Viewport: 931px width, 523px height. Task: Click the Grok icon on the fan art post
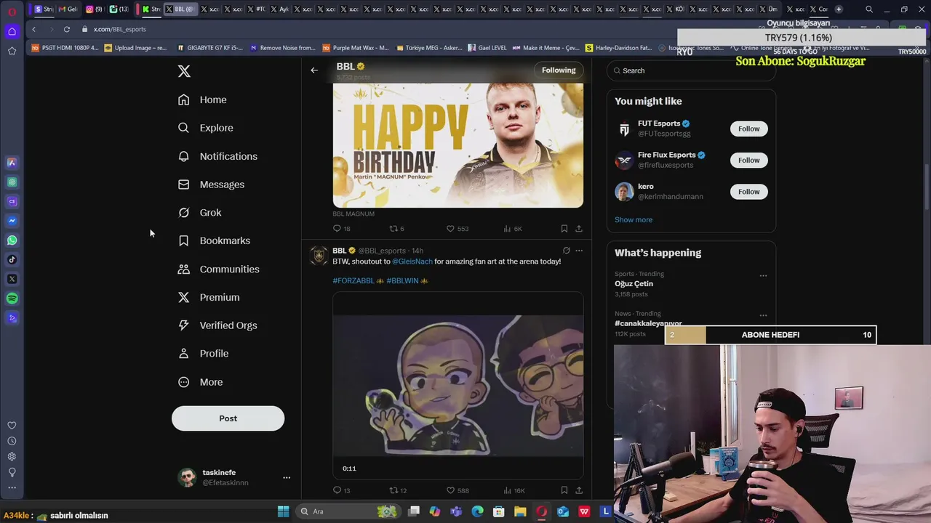566,251
